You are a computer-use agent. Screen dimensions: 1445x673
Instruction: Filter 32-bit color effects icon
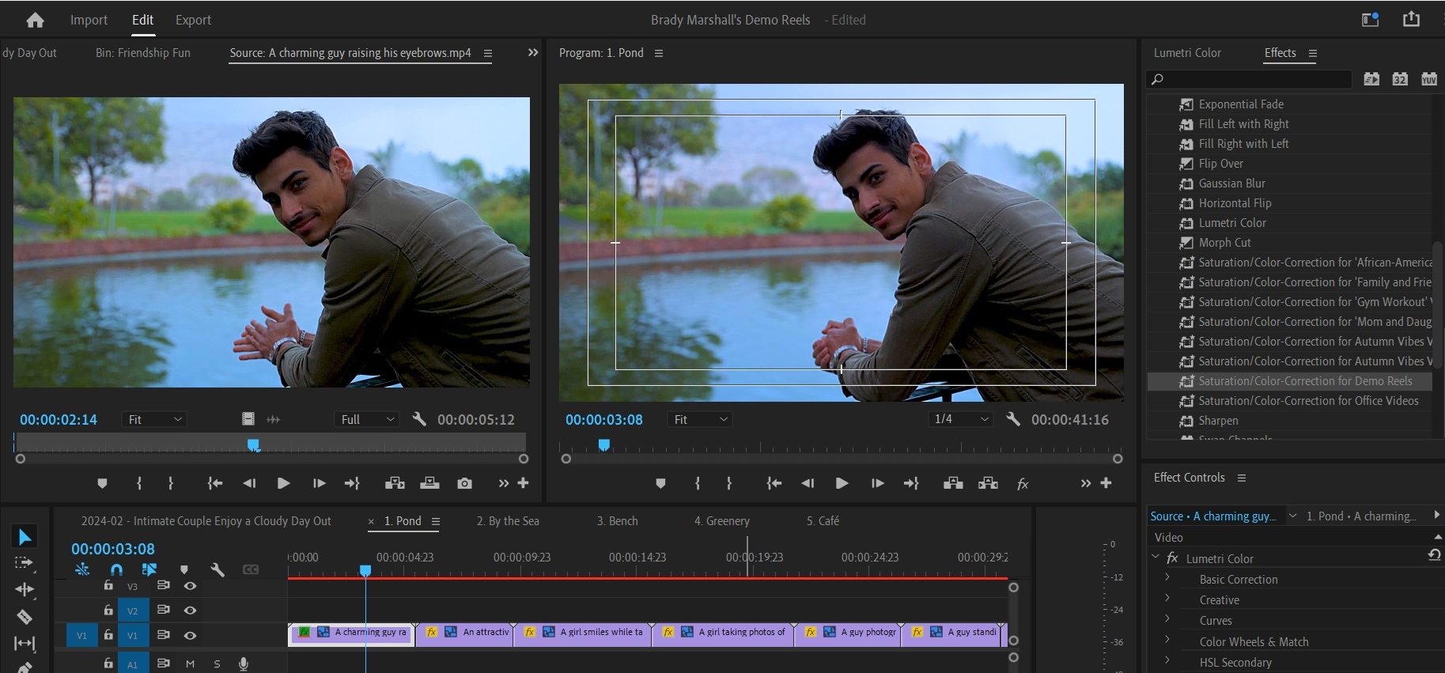coord(1400,78)
